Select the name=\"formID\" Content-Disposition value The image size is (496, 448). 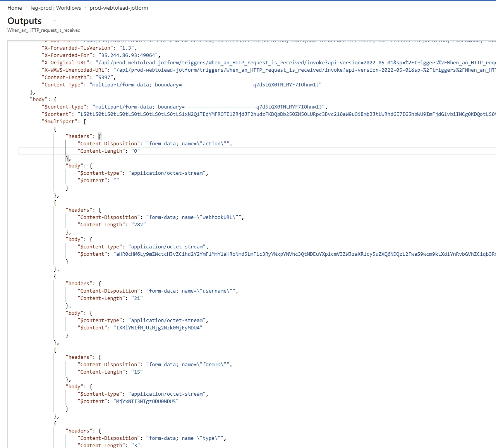coord(187,365)
